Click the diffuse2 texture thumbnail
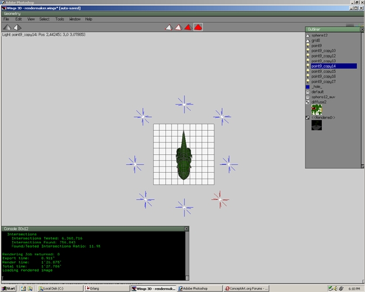Viewport: 365px width, 292px height. [317, 110]
